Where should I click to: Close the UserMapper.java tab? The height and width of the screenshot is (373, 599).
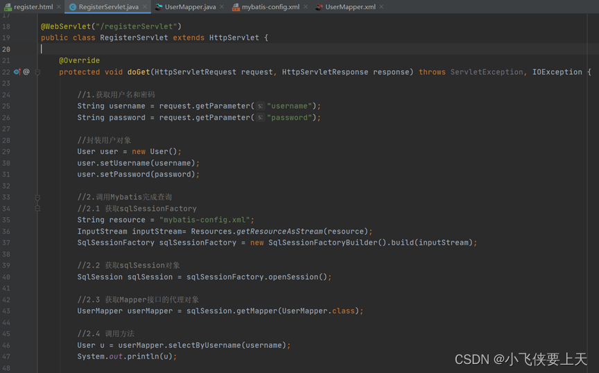tap(222, 6)
